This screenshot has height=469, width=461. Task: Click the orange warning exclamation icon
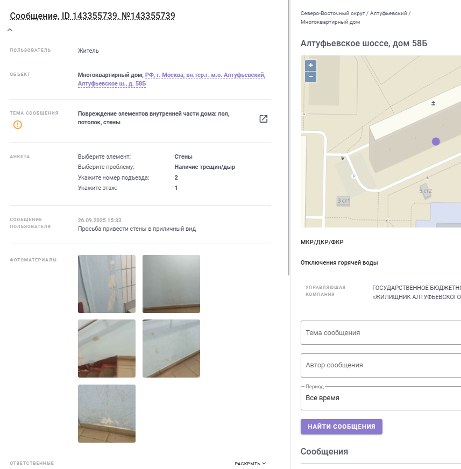click(x=18, y=125)
